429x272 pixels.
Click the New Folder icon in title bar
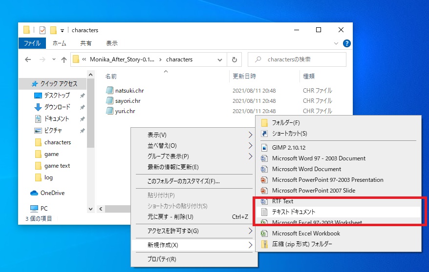tap(53, 30)
